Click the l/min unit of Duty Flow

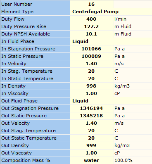pyautogui.click(x=121, y=19)
